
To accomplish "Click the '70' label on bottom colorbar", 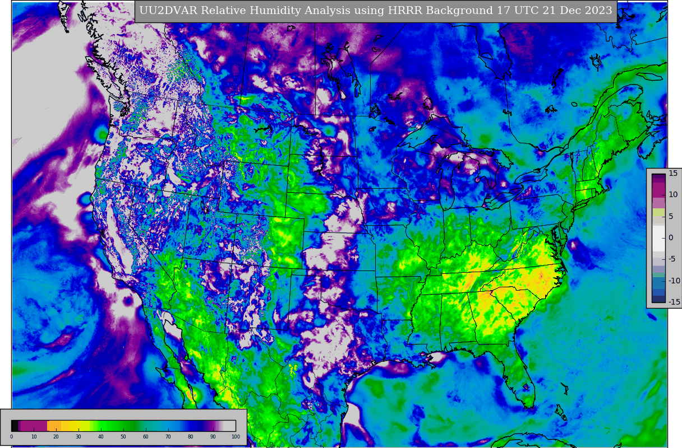I will tap(168, 436).
